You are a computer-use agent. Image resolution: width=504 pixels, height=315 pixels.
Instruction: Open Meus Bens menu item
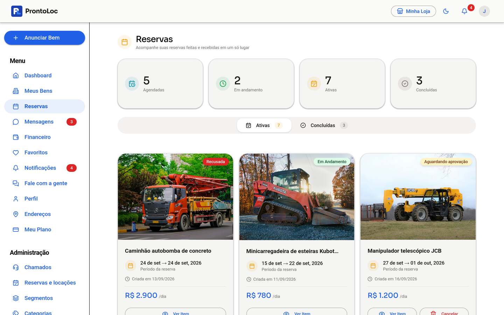[x=44, y=91]
